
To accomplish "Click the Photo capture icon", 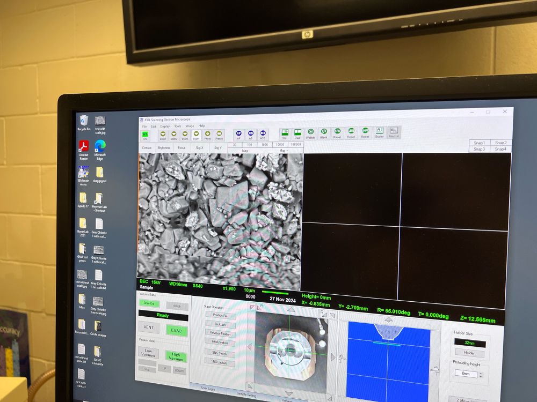I will 207,136.
